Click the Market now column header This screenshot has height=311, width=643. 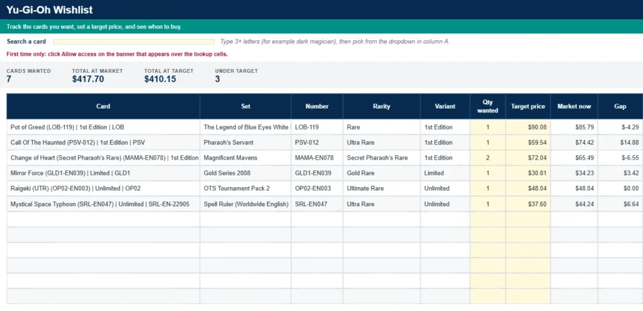coord(574,106)
